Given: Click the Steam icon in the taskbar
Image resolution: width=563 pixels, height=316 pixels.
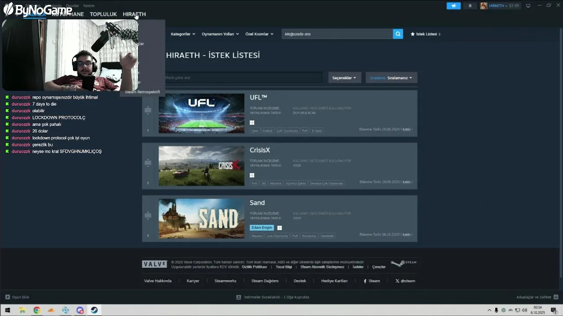Looking at the screenshot, I should point(94,310).
